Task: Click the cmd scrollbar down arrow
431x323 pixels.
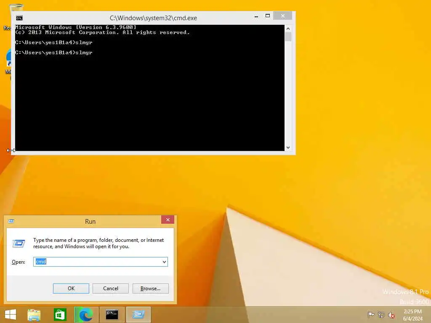Action: [x=288, y=148]
